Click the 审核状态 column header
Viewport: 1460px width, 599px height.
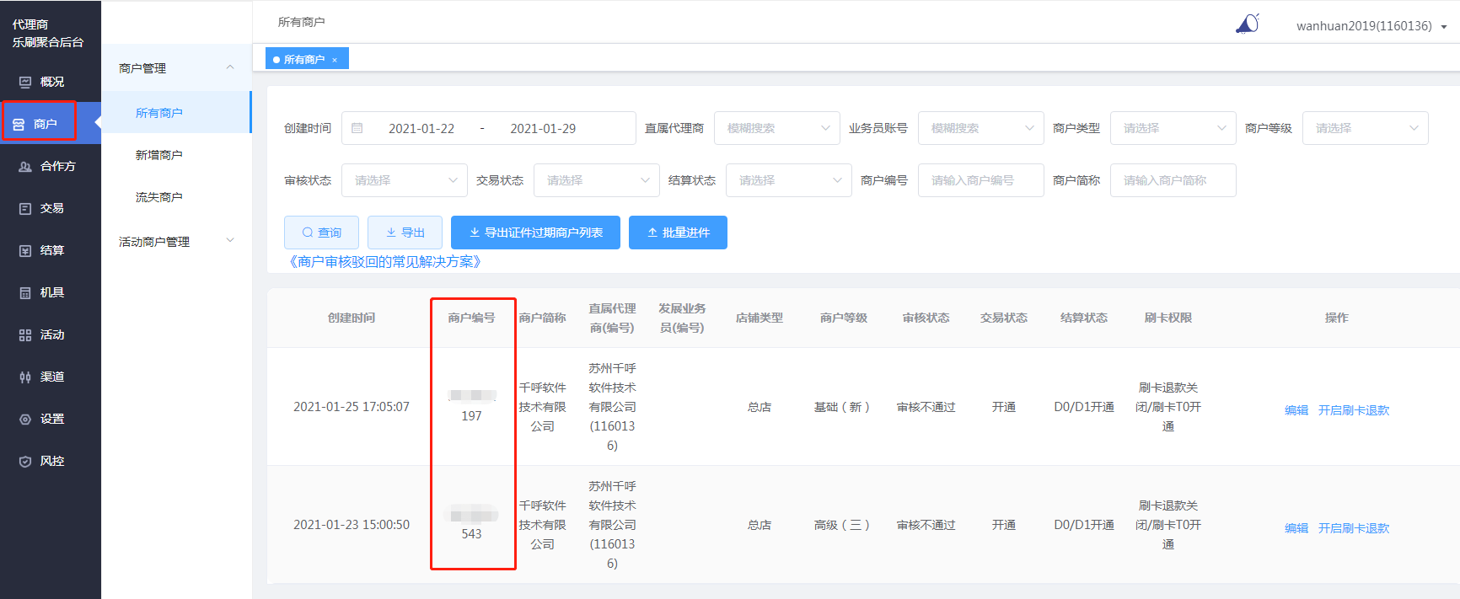[926, 318]
